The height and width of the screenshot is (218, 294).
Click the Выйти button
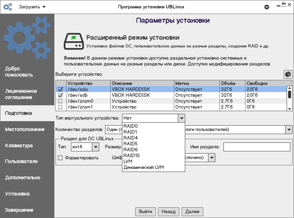point(146,212)
